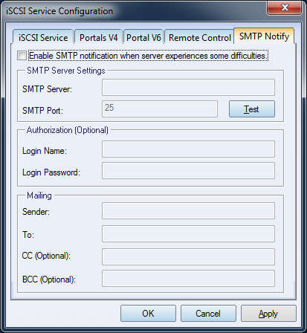Click the Sender input field

coord(188,211)
